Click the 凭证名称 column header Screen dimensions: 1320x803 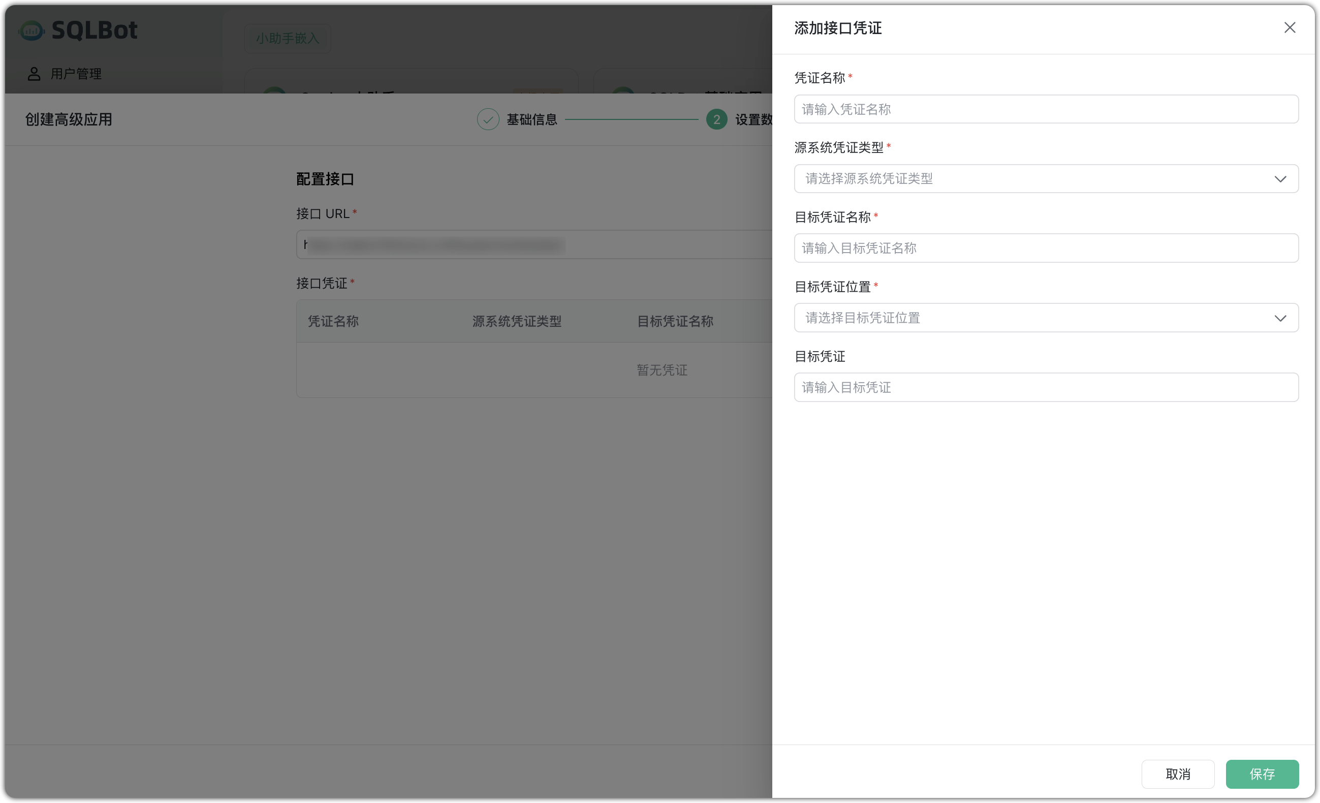click(333, 321)
